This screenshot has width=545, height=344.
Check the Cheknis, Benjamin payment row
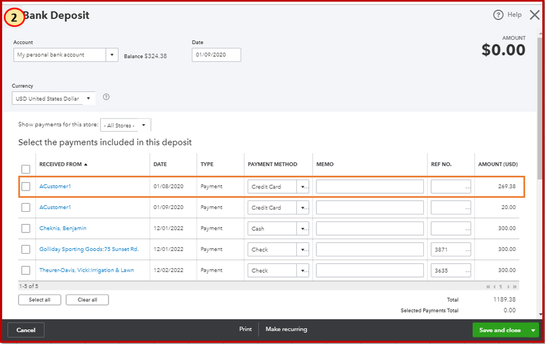pos(26,229)
